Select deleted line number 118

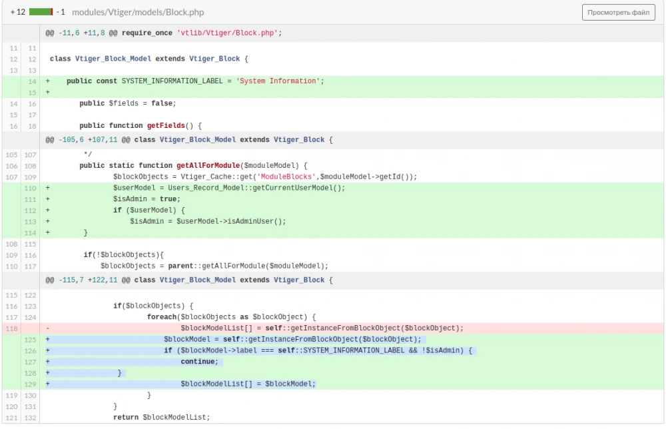[12, 328]
